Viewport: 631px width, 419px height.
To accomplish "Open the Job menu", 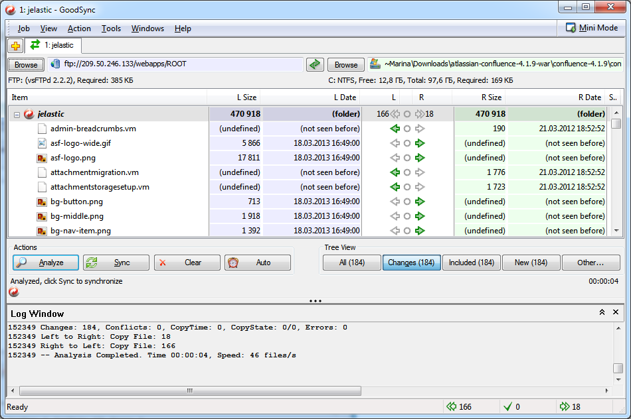I will point(23,29).
